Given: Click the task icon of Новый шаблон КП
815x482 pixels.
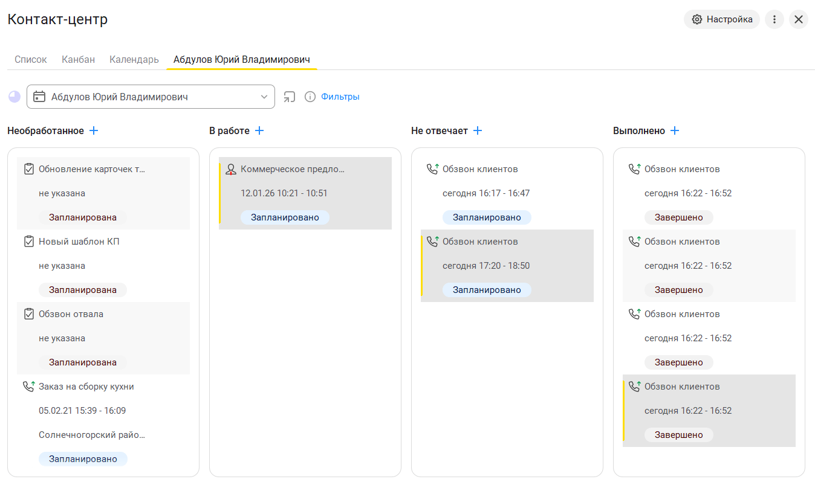Looking at the screenshot, I should (28, 242).
